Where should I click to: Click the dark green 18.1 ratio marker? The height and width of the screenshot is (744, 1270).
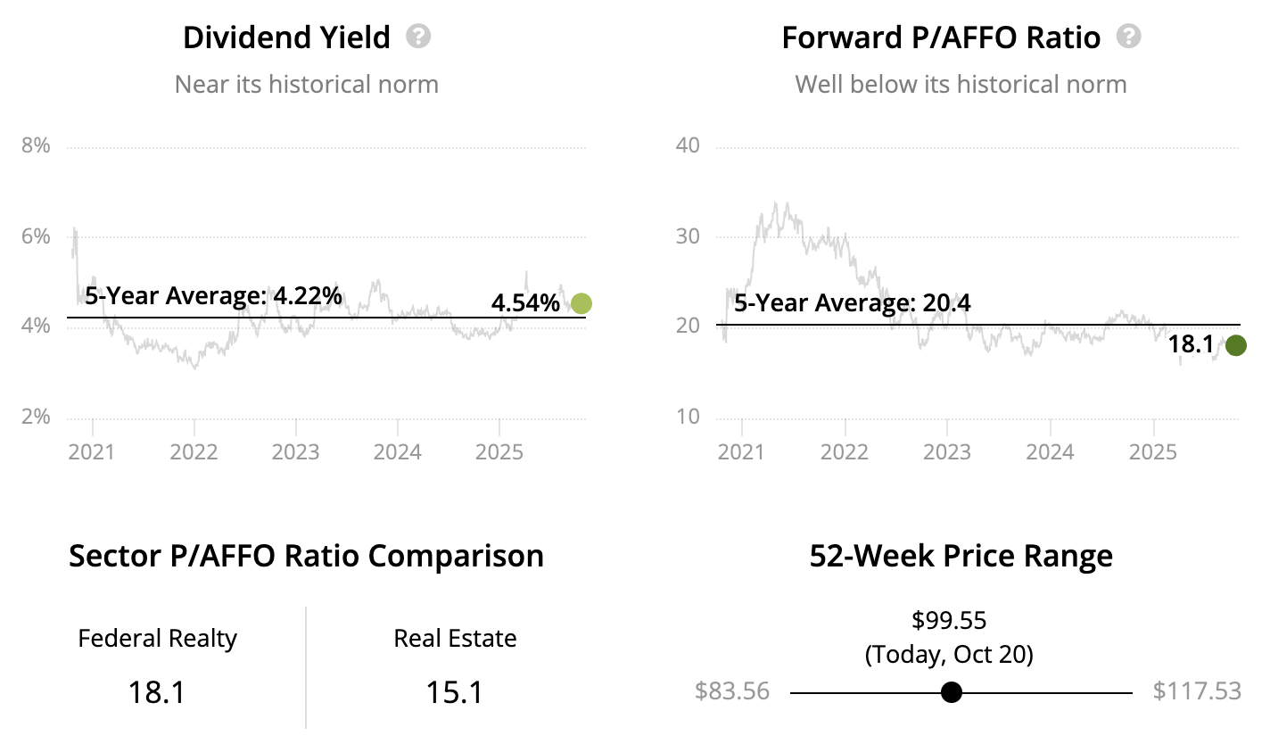[x=1235, y=345]
